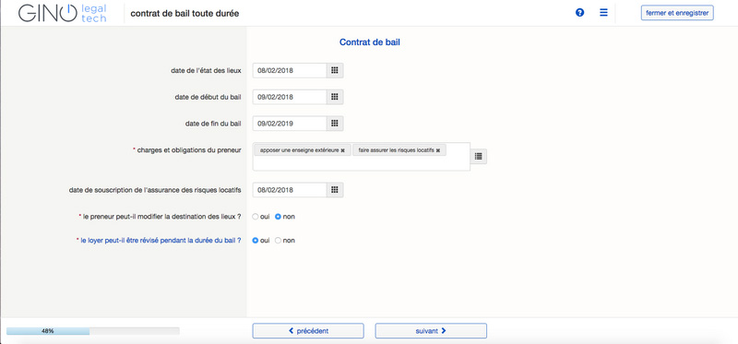Screen dimensions: 738x344
Task: Go back with the 'précédent' button
Action: coord(308,331)
